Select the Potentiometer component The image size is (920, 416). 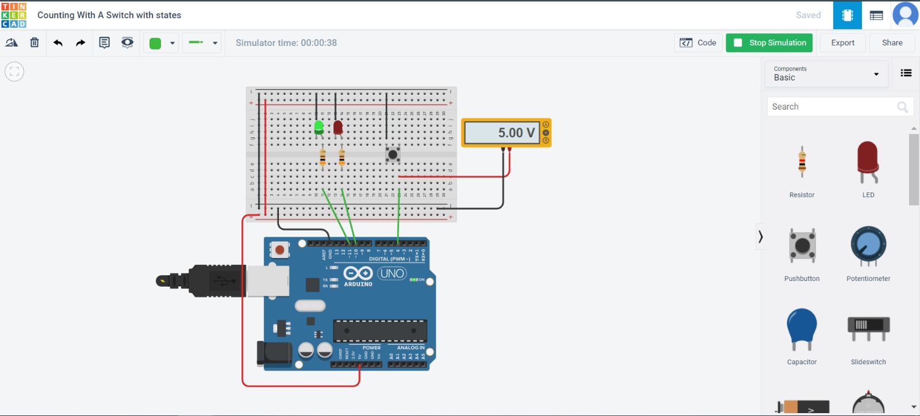click(x=868, y=254)
